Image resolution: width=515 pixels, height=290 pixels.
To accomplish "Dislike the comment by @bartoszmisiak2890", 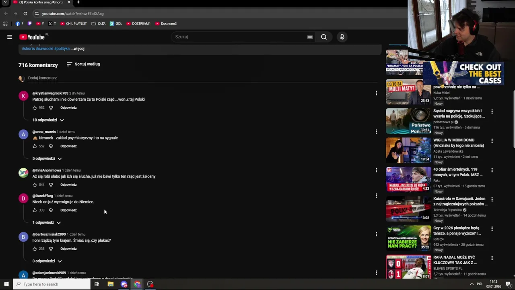I will click(x=51, y=249).
